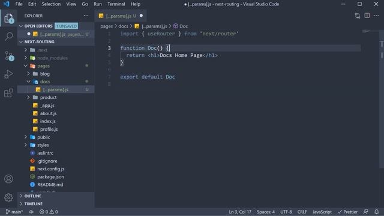
Task: Open the Terminal menu
Action: (116, 4)
